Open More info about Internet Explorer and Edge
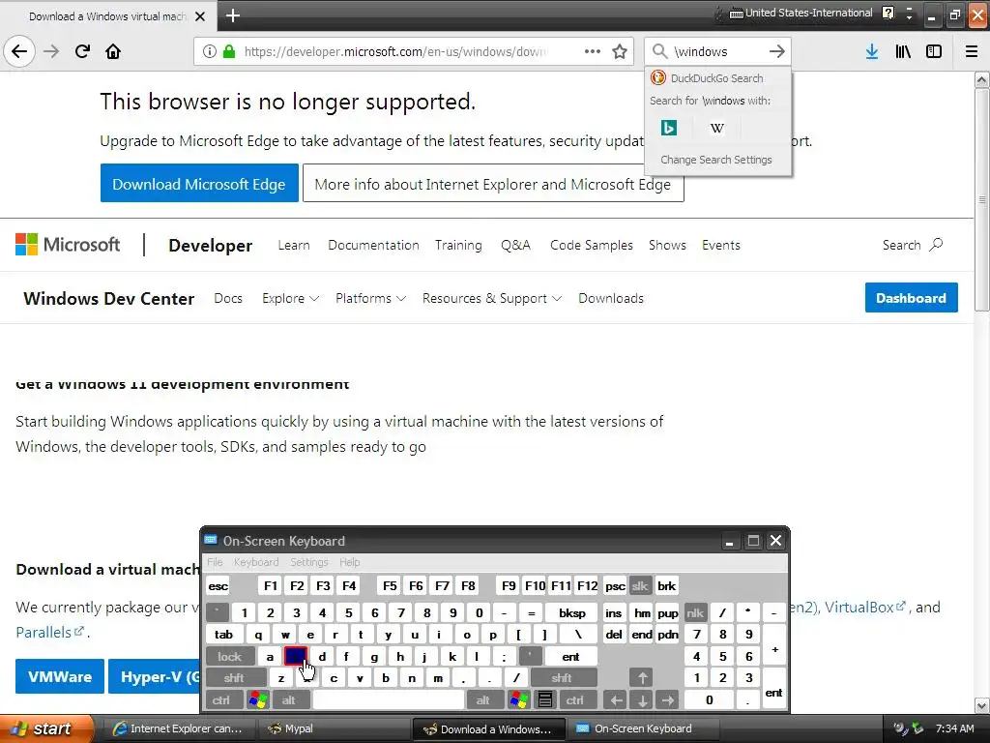 [492, 184]
